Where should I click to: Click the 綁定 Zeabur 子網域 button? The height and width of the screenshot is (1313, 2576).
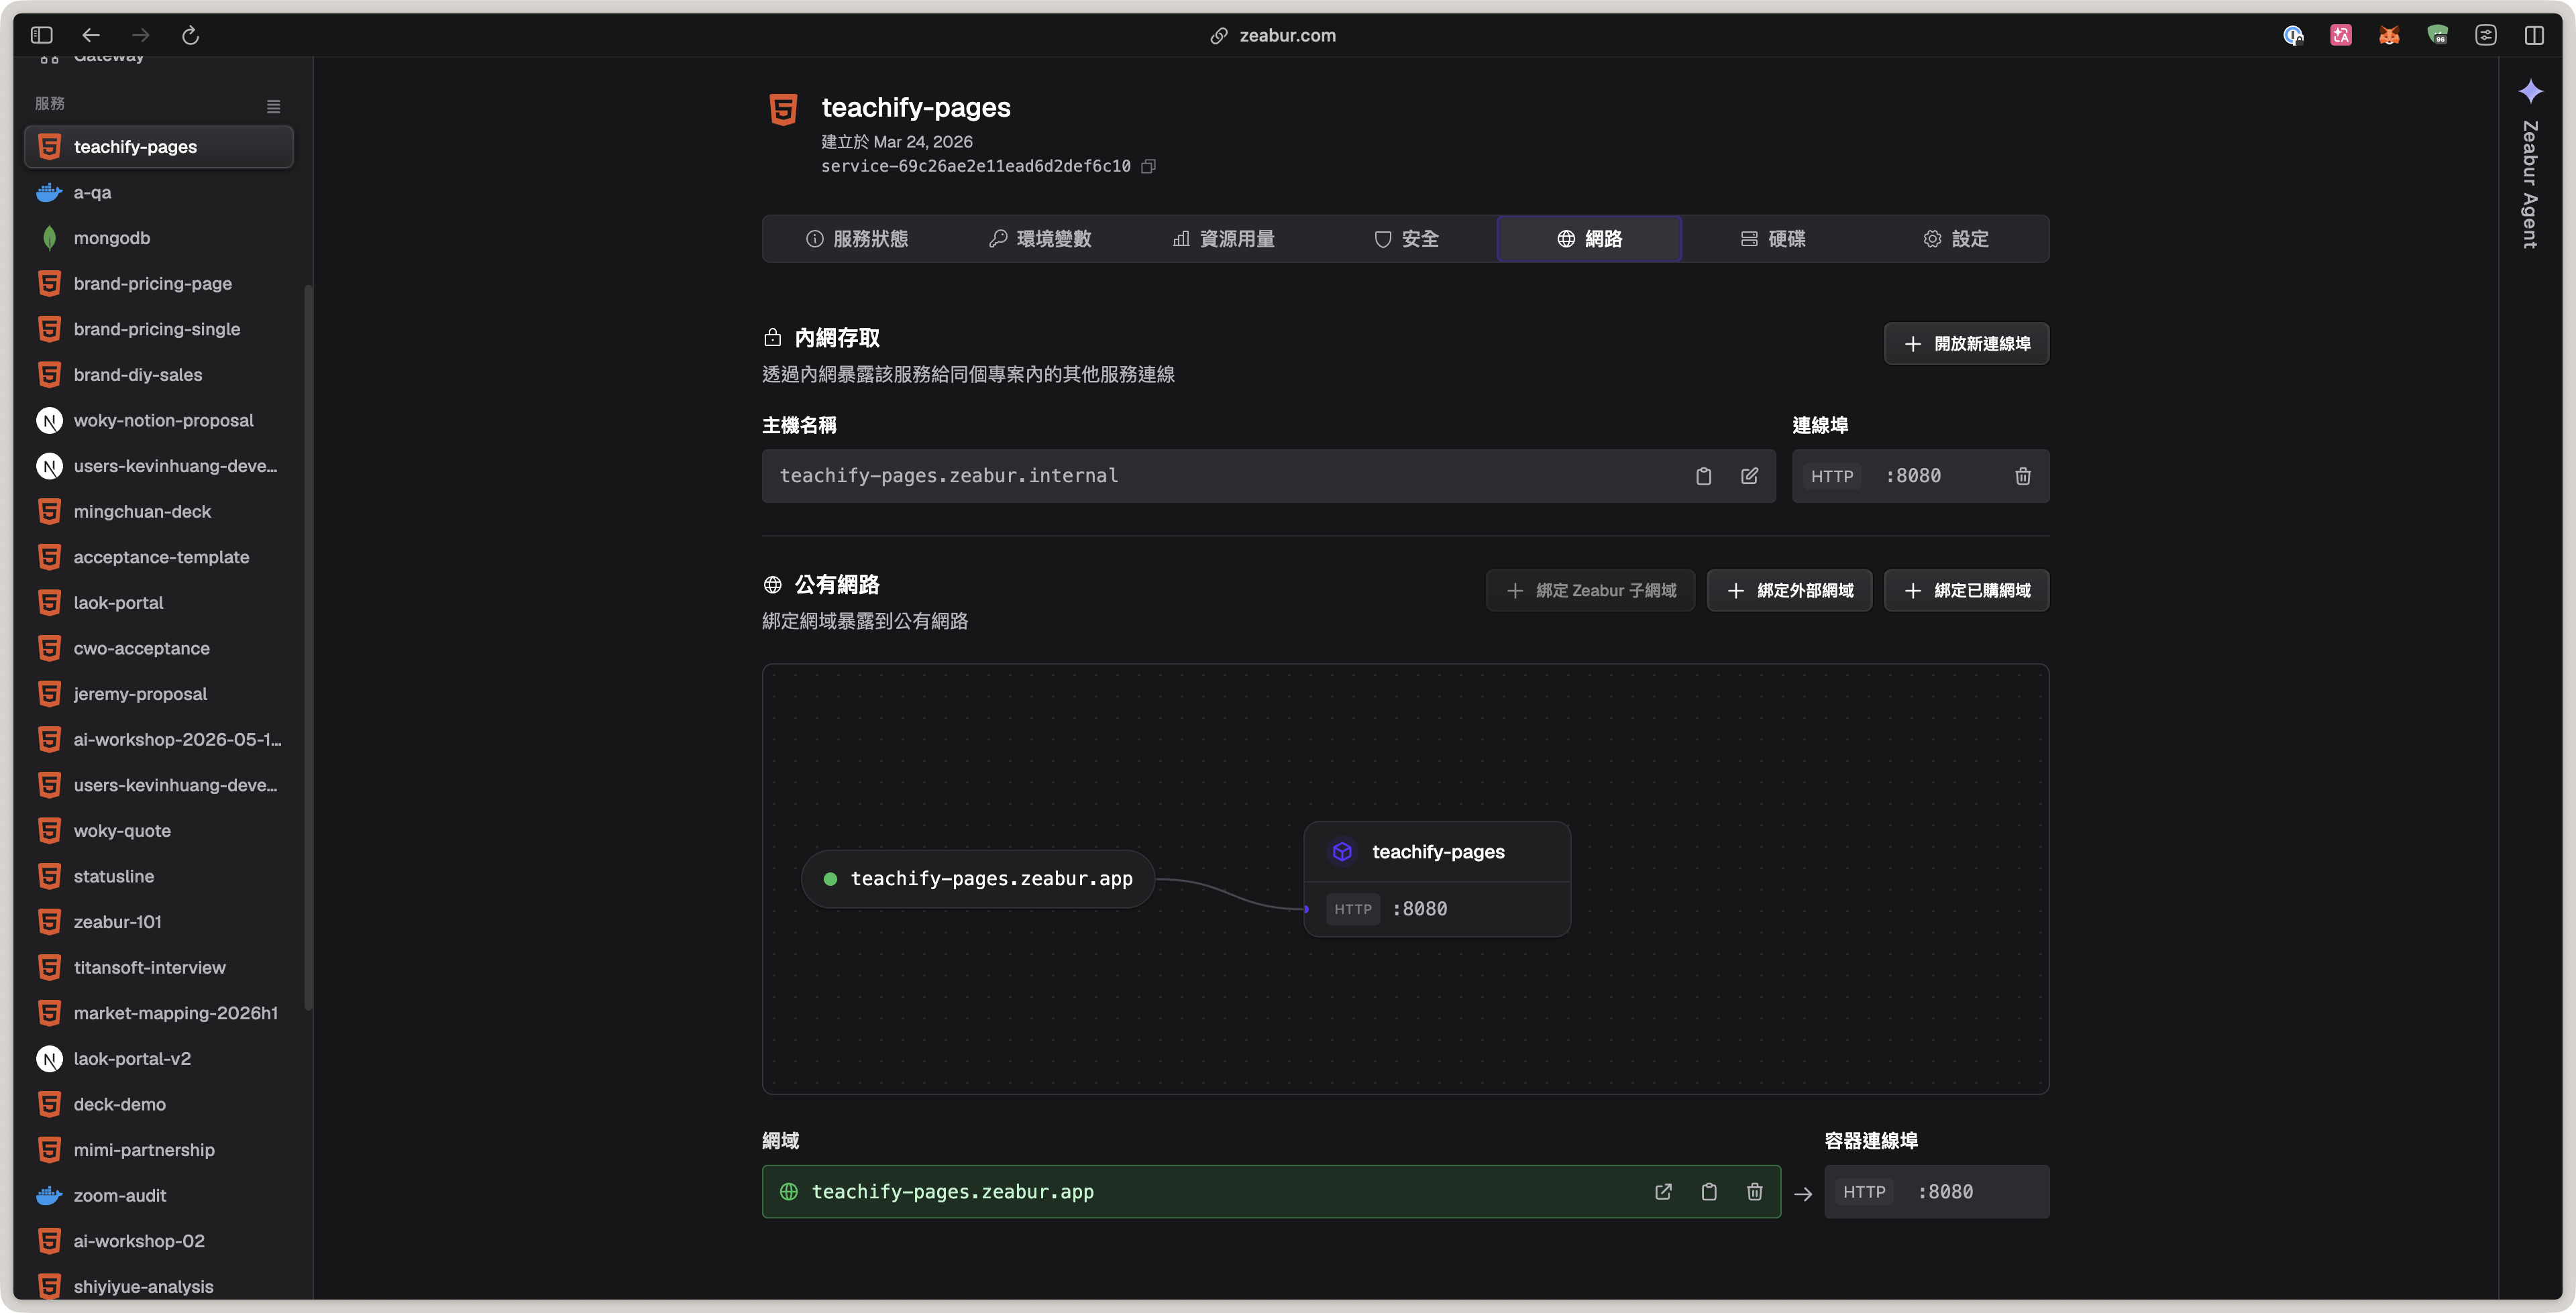pos(1590,590)
